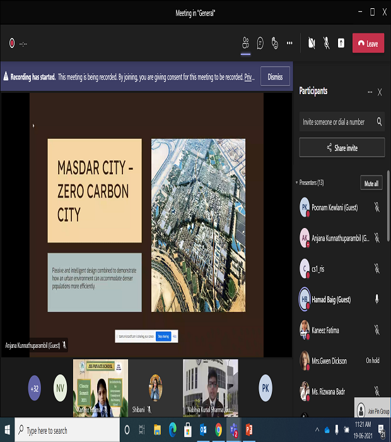Open Microsoft Store from taskbar
The image size is (391, 442).
[x=188, y=430]
